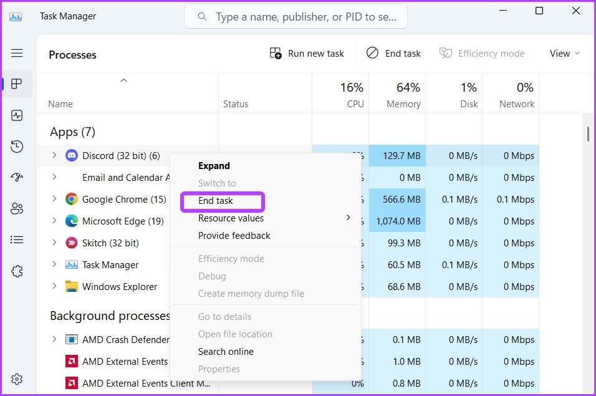The image size is (596, 396).
Task: Click the Efficiency mode toolbar button
Action: [482, 54]
